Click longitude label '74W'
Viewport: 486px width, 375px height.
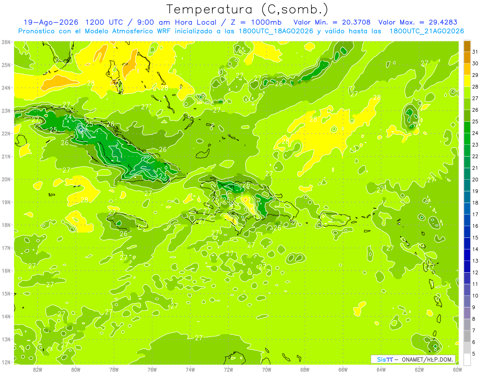[x=190, y=369]
